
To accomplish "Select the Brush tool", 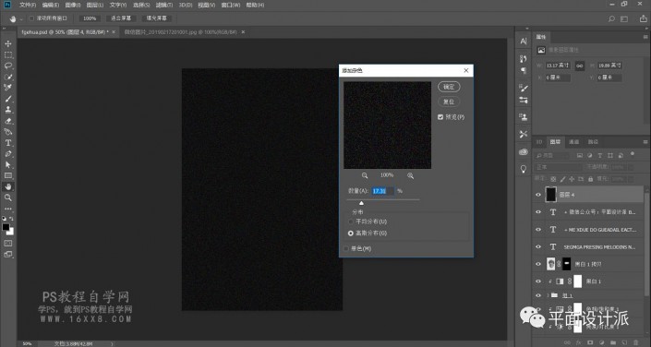I will click(x=8, y=99).
